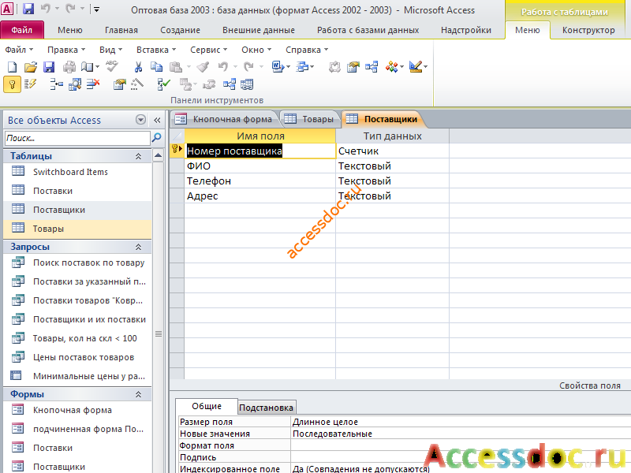Click the Open folder icon in the toolbar
The height and width of the screenshot is (473, 631).
pos(31,67)
